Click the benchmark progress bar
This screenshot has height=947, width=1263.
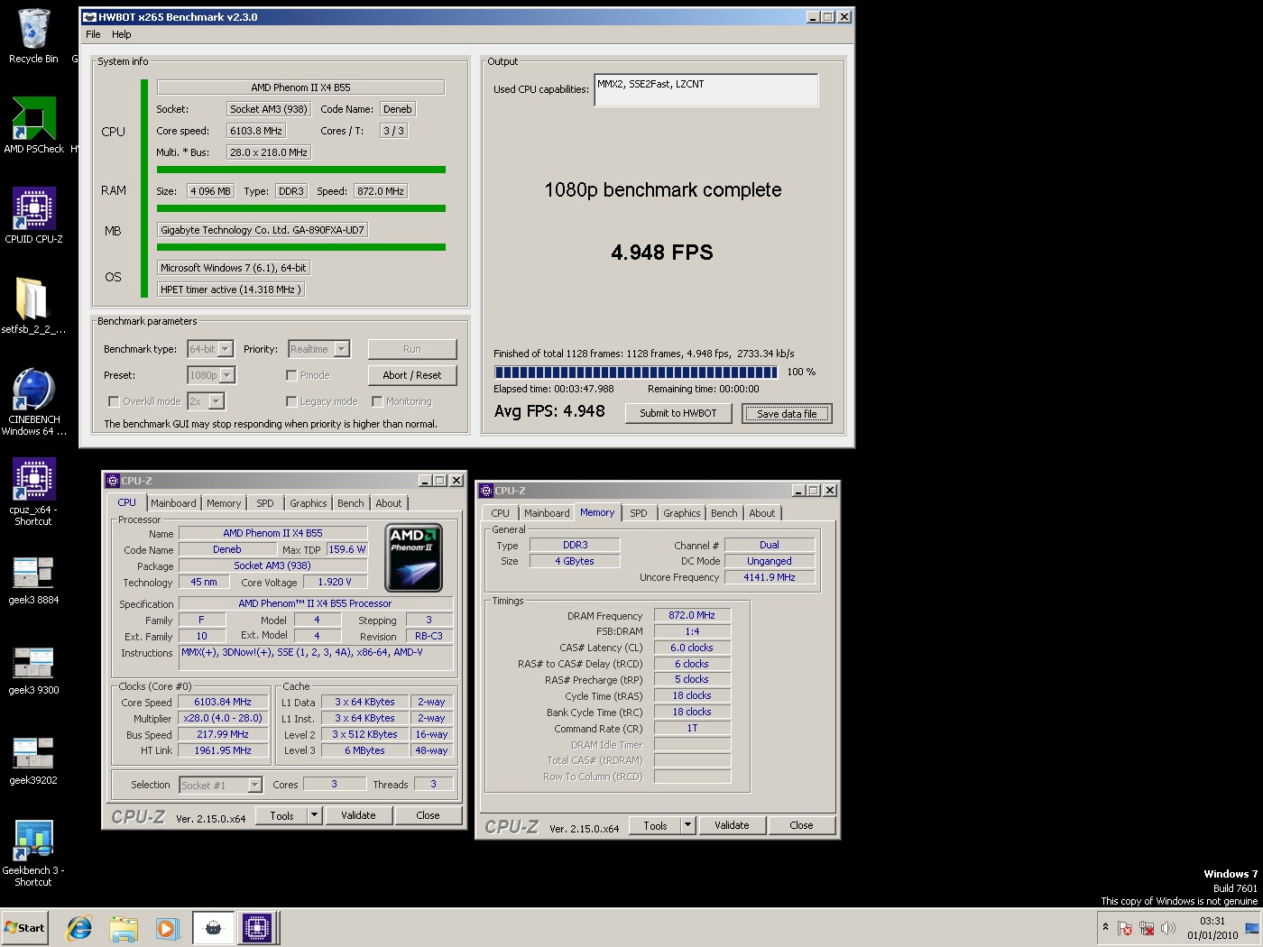pyautogui.click(x=636, y=372)
